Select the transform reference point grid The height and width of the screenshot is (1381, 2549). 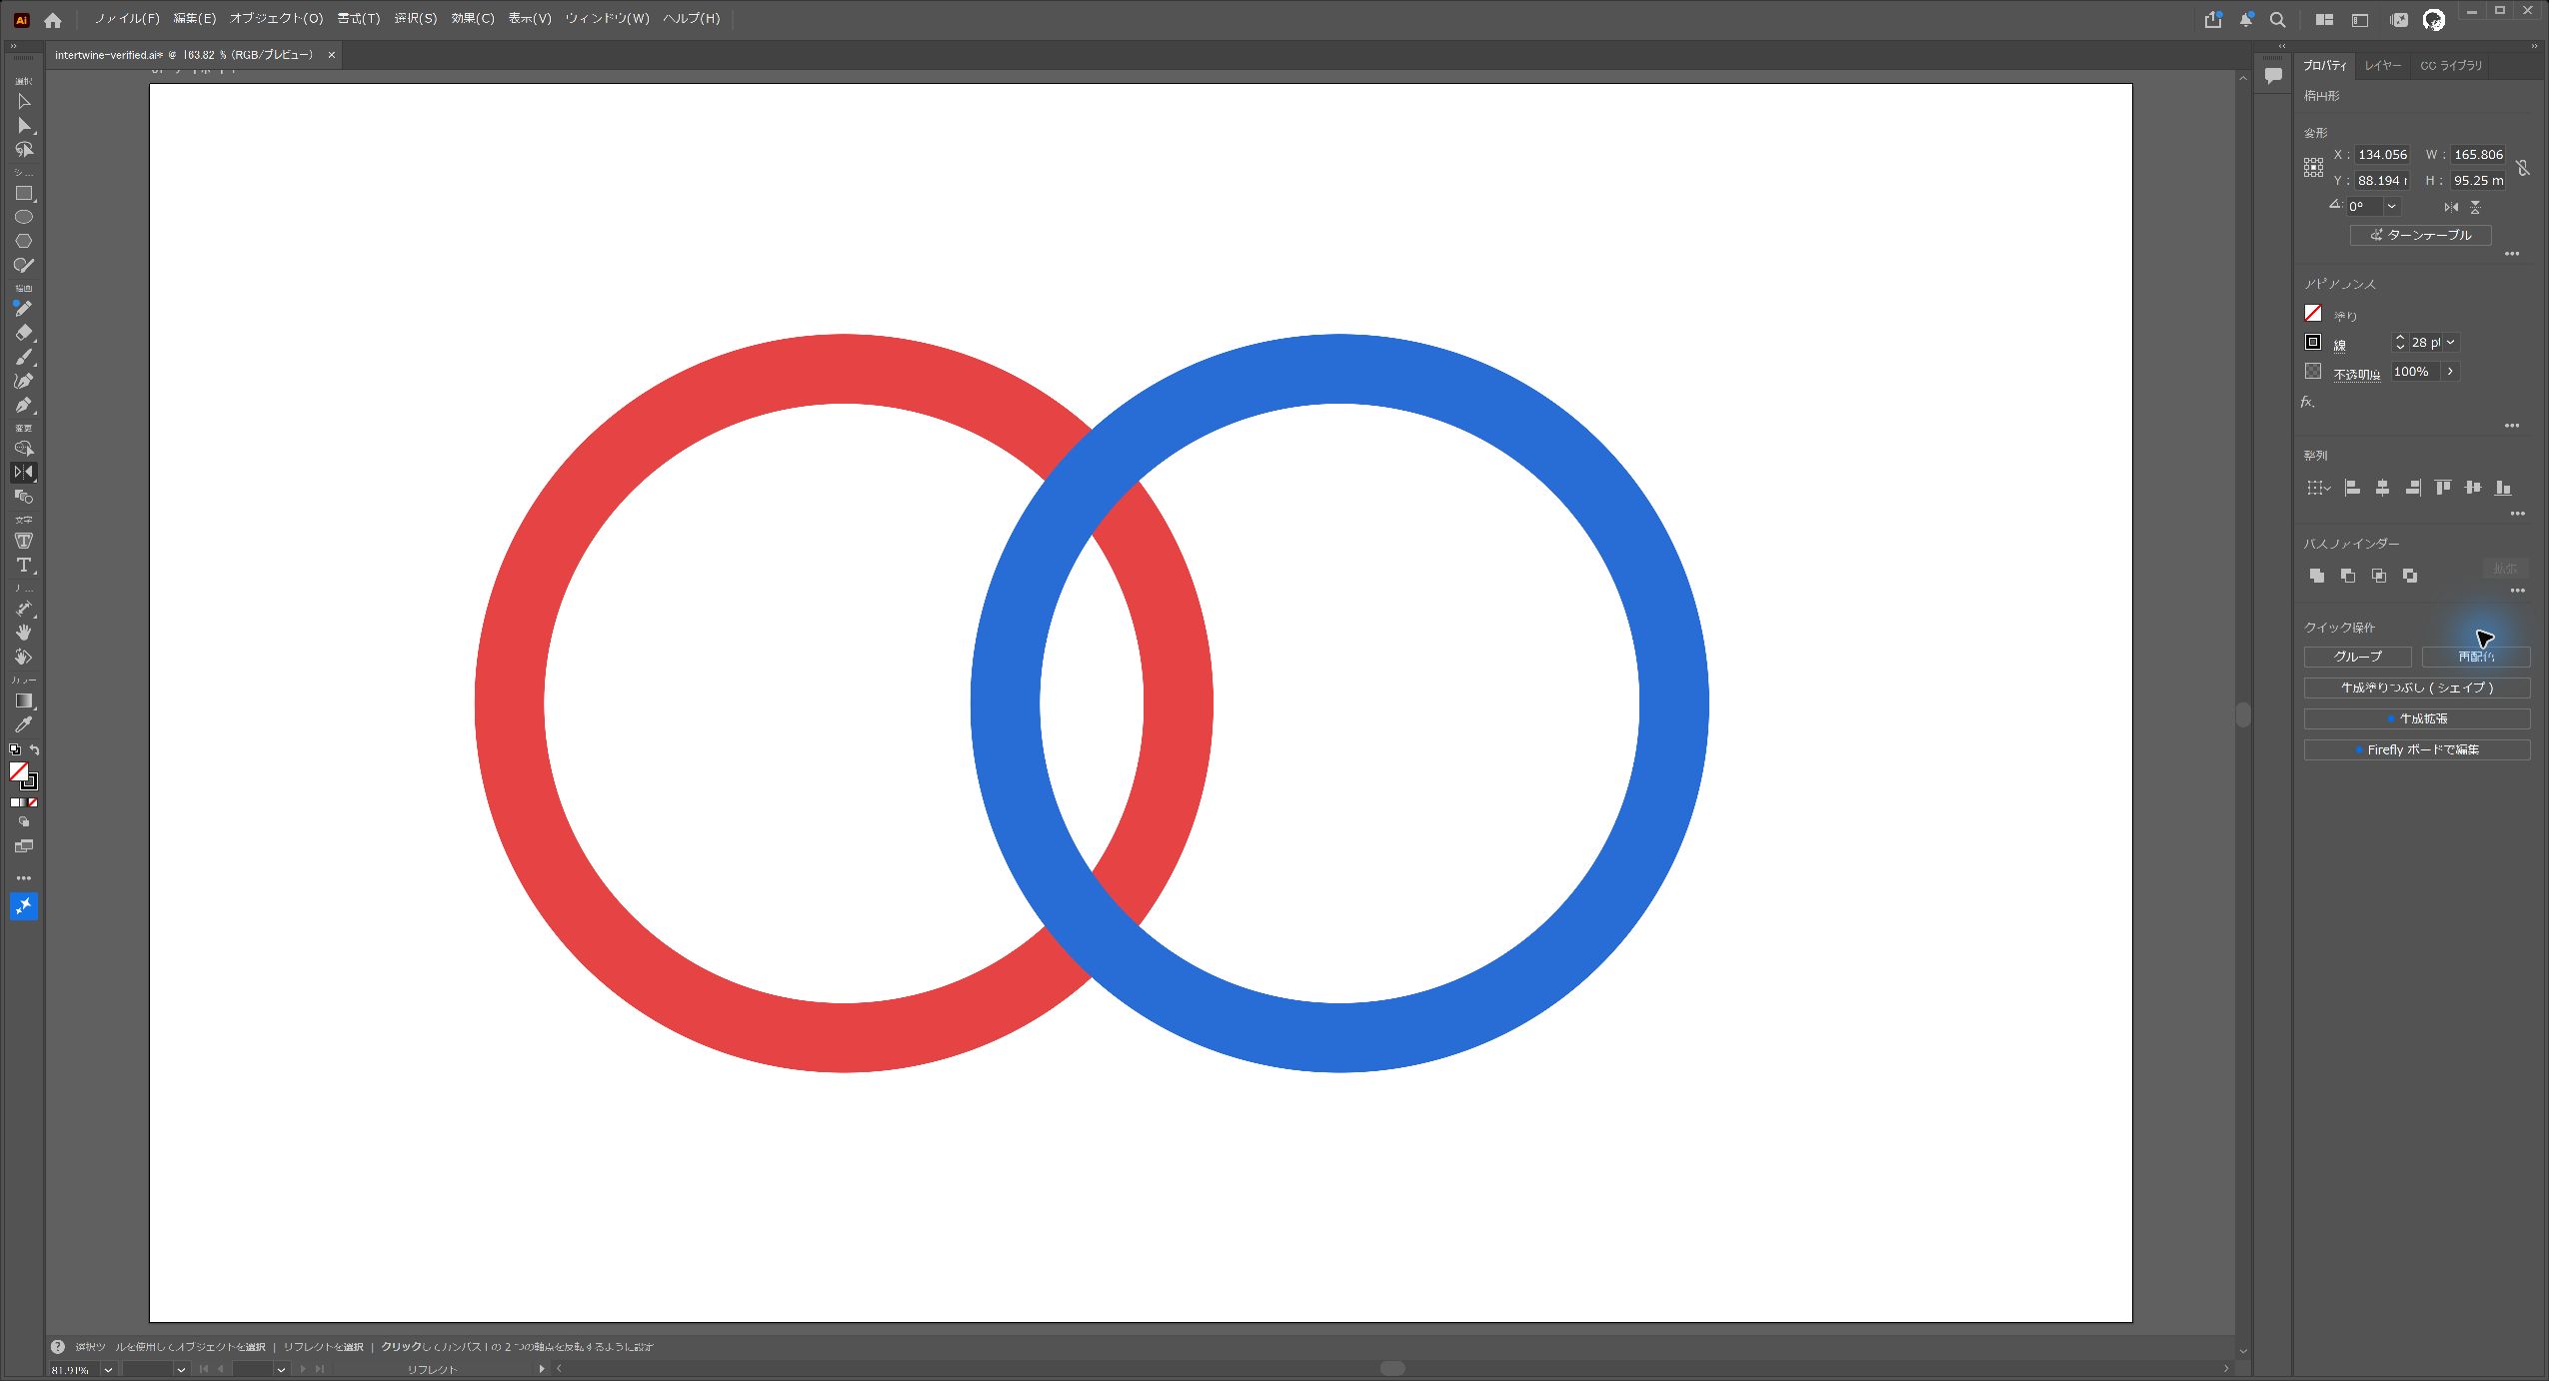tap(2313, 168)
